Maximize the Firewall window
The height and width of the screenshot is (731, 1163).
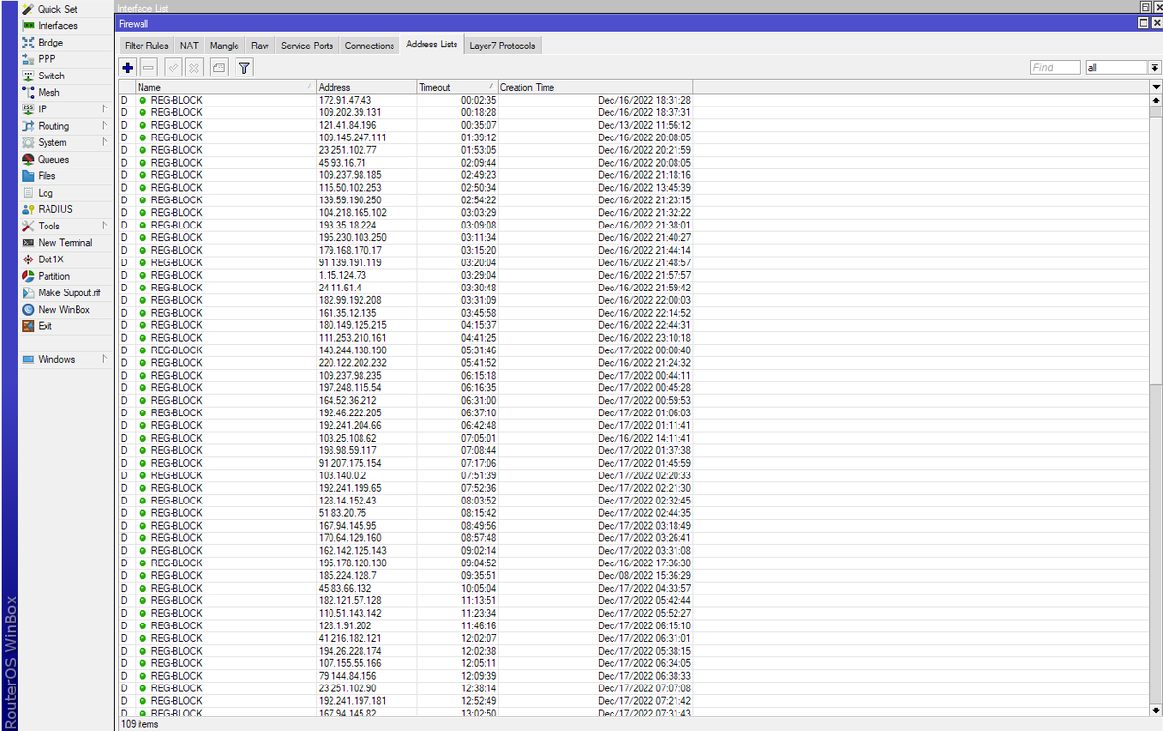1145,22
